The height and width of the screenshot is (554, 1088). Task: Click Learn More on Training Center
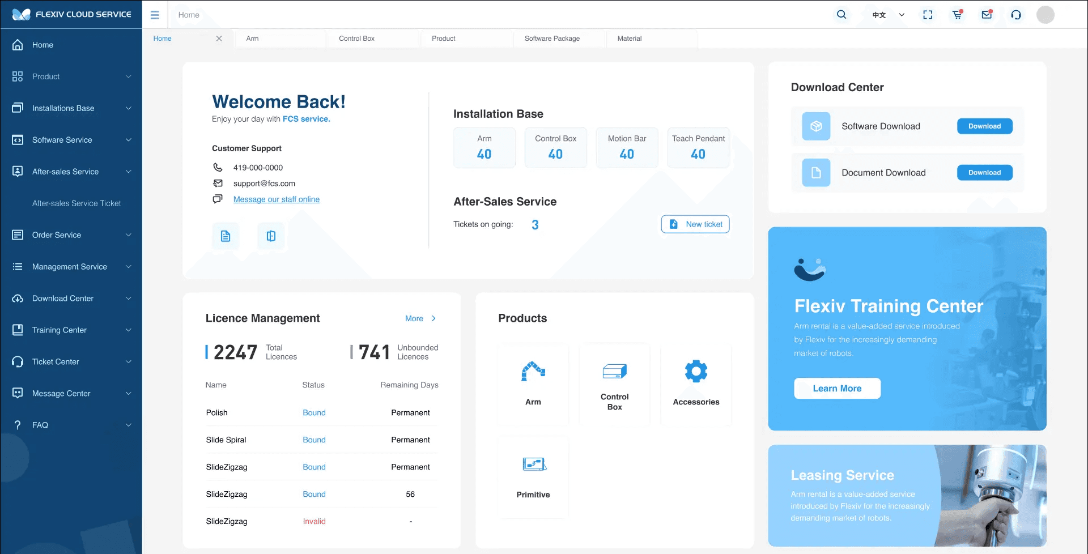click(837, 389)
